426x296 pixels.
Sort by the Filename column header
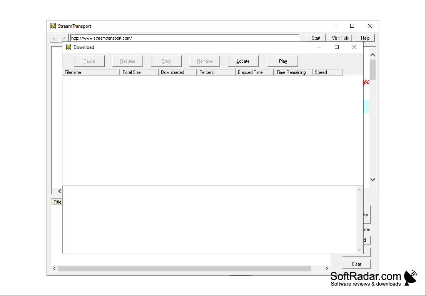[91, 72]
